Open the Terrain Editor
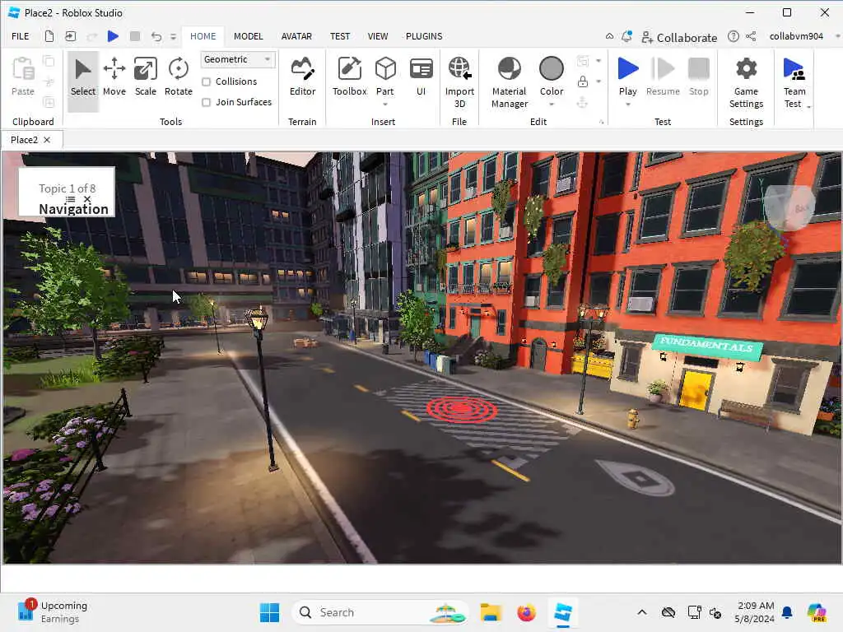This screenshot has width=843, height=632. pos(302,77)
